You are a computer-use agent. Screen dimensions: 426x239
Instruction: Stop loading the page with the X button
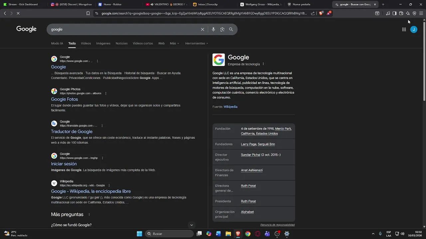point(18,13)
